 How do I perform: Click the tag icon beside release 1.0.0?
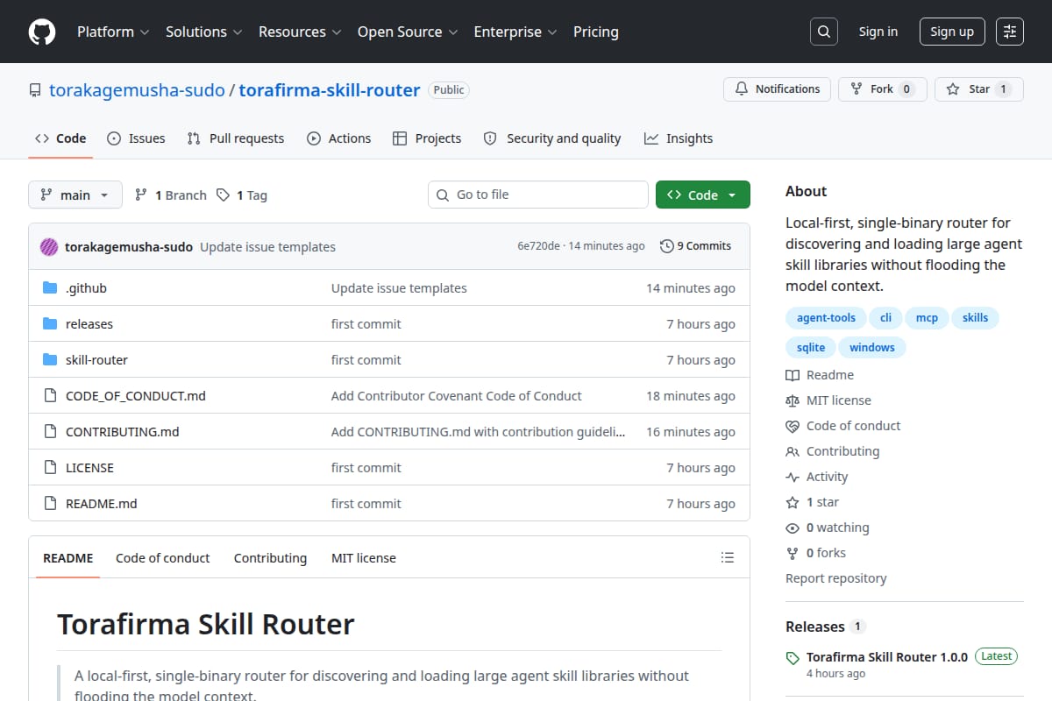pos(793,657)
